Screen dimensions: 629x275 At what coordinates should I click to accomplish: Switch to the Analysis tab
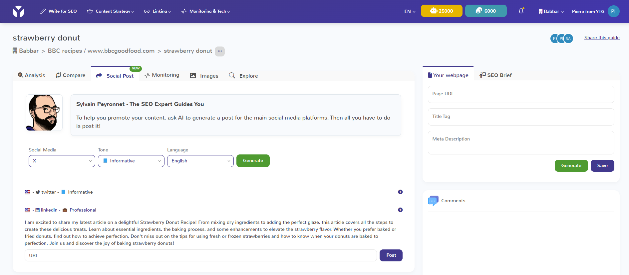pos(32,75)
